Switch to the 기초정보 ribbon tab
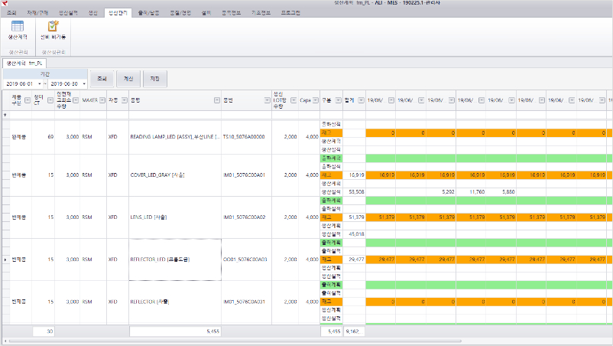The image size is (613, 346). 261,13
